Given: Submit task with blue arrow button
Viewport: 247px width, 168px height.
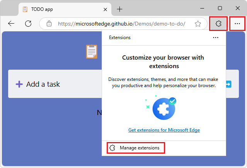Looking at the screenshot, I should tap(228, 84).
